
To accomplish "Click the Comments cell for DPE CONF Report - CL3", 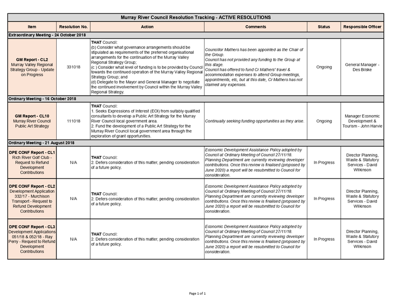I will [x=255, y=239].
